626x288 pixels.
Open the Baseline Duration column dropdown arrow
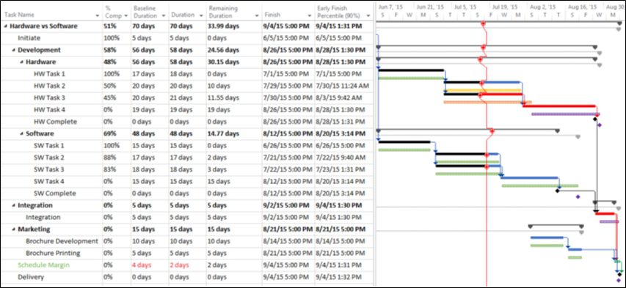point(164,15)
